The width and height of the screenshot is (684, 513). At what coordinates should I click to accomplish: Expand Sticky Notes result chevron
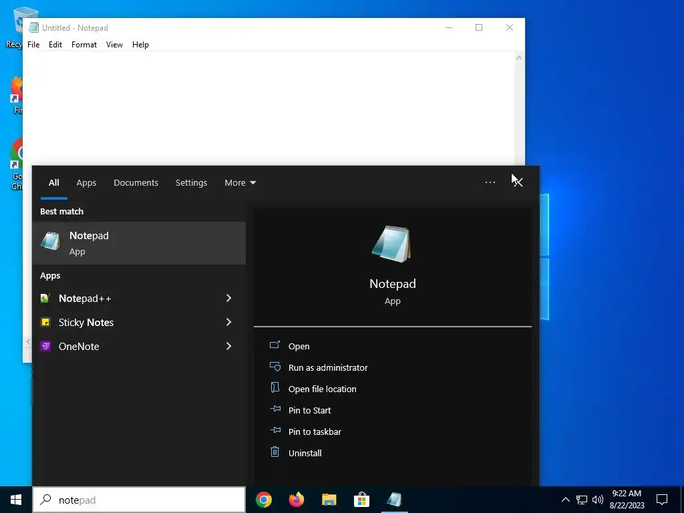coord(228,322)
